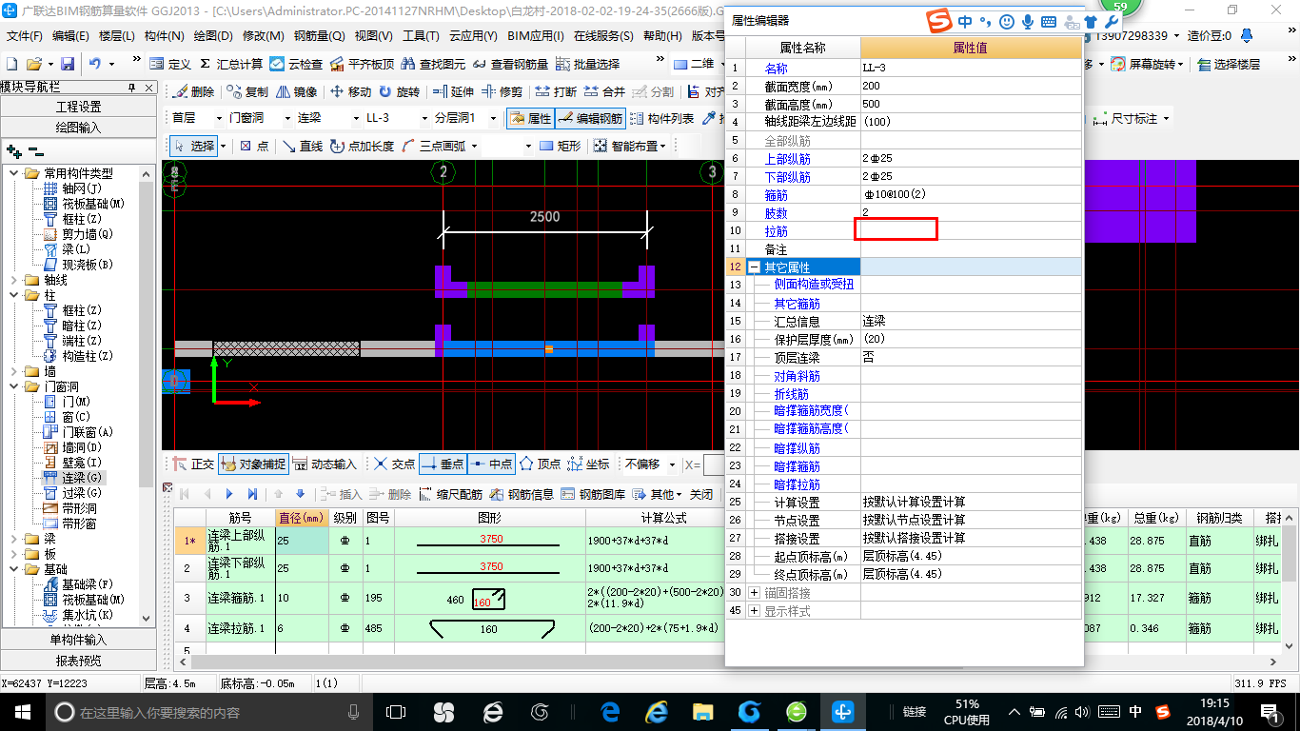The height and width of the screenshot is (731, 1300).
Task: Activate 批量选择 batch select
Action: click(x=587, y=64)
